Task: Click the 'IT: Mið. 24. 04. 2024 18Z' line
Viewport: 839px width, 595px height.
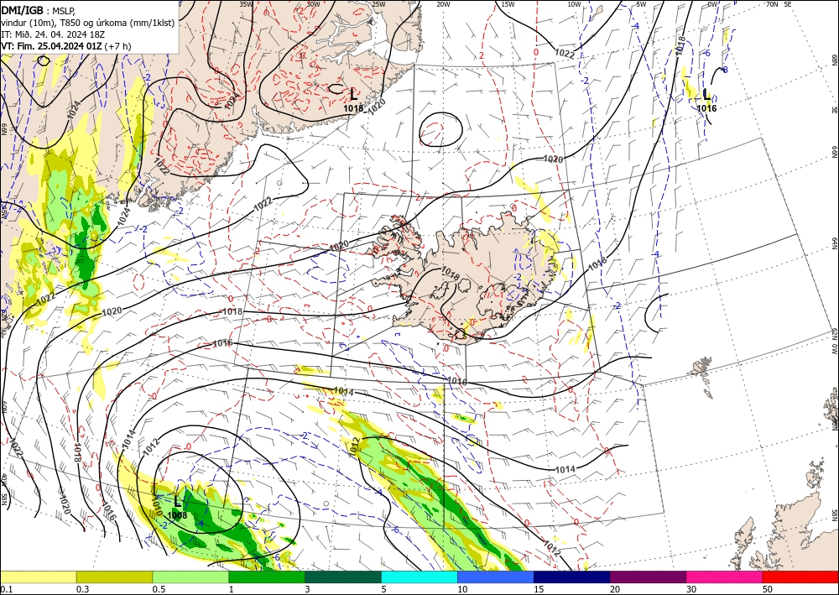Action: [52, 34]
